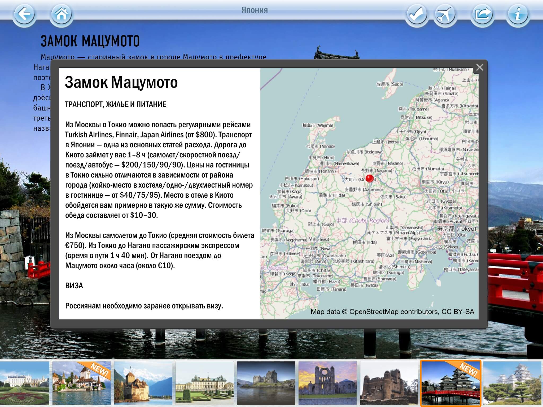Open the home screen icon
The width and height of the screenshot is (543, 407).
pos(62,14)
